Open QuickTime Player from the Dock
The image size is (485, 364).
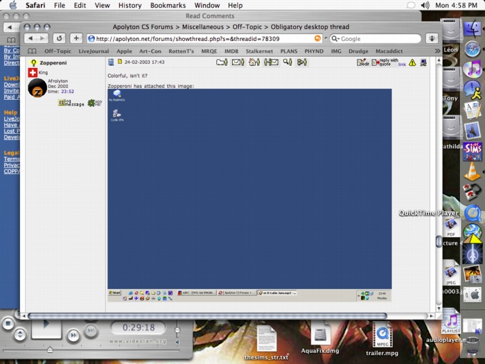point(473,213)
